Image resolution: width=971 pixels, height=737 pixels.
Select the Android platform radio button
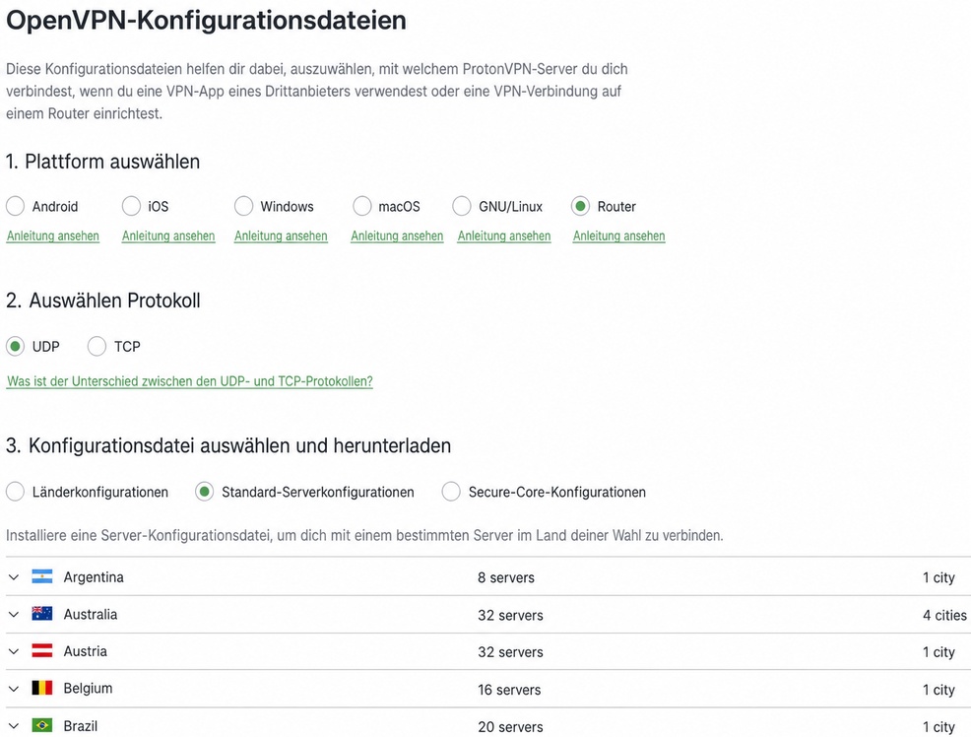point(16,206)
